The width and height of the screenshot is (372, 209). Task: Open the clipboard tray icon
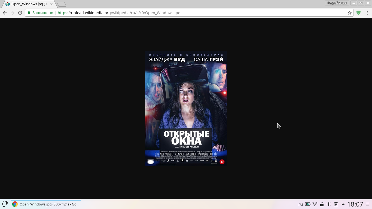pos(336,204)
